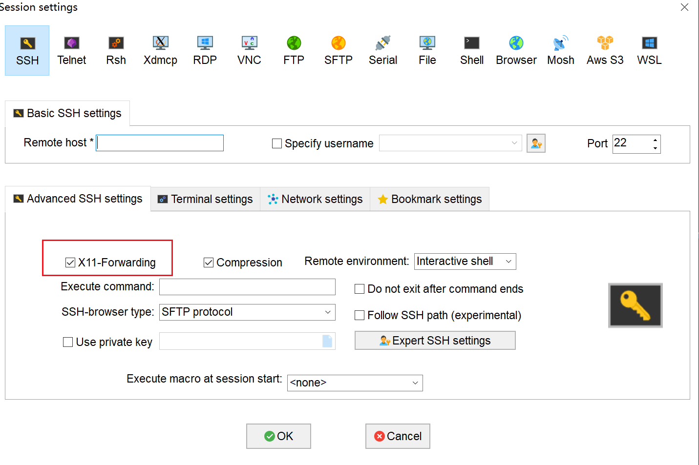Pick the SFTP session type
The height and width of the screenshot is (465, 699).
coord(338,50)
